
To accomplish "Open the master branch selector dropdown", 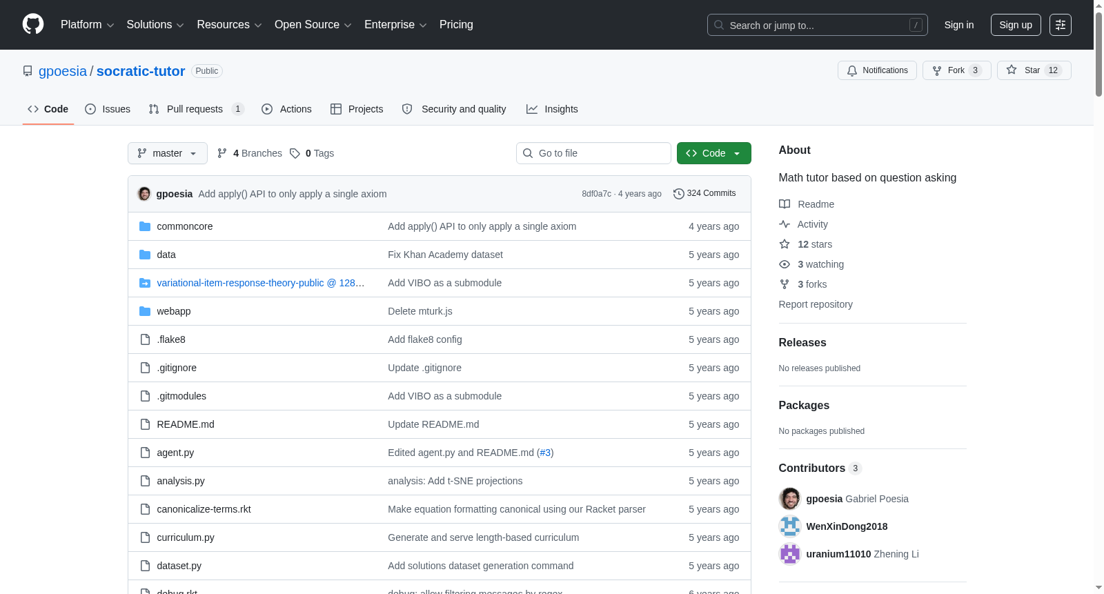I will pos(168,153).
